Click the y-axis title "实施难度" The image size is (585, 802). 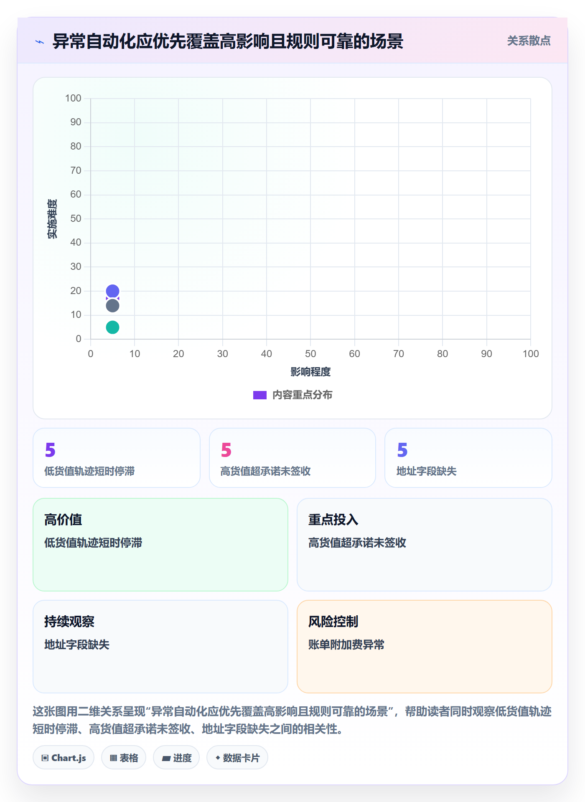point(52,219)
